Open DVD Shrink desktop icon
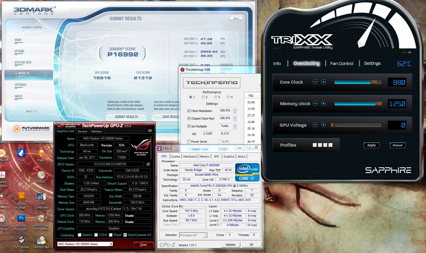 coord(21,244)
